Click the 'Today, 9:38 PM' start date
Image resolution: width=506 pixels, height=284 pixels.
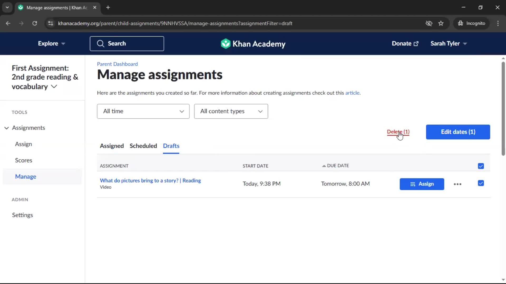coord(261,184)
